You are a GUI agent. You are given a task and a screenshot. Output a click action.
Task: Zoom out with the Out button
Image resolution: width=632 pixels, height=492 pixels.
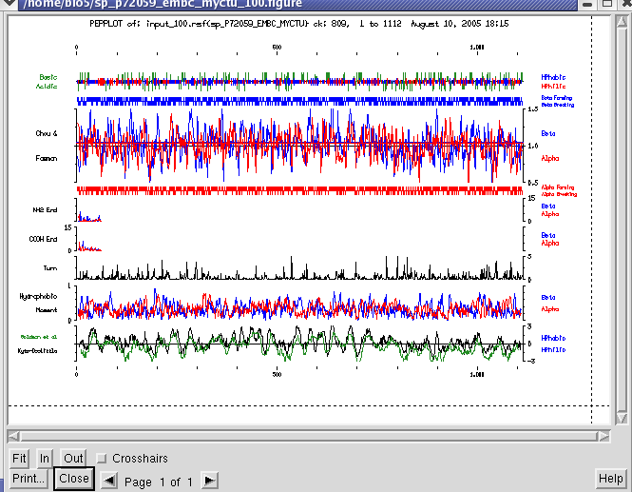click(x=73, y=459)
